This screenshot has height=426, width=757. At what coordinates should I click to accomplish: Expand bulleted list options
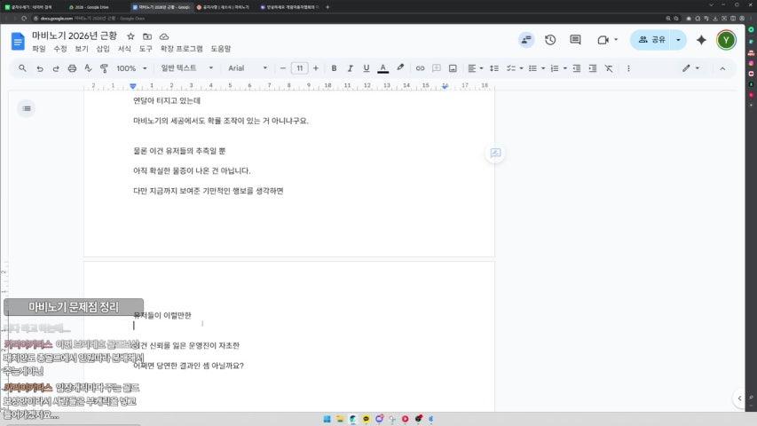pos(542,68)
